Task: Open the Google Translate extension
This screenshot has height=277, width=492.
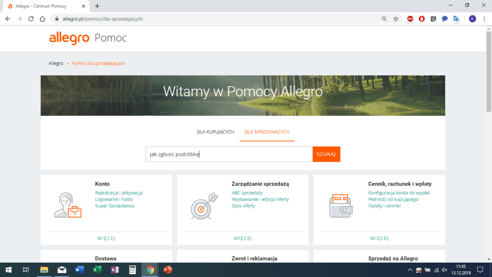Action: tap(456, 19)
